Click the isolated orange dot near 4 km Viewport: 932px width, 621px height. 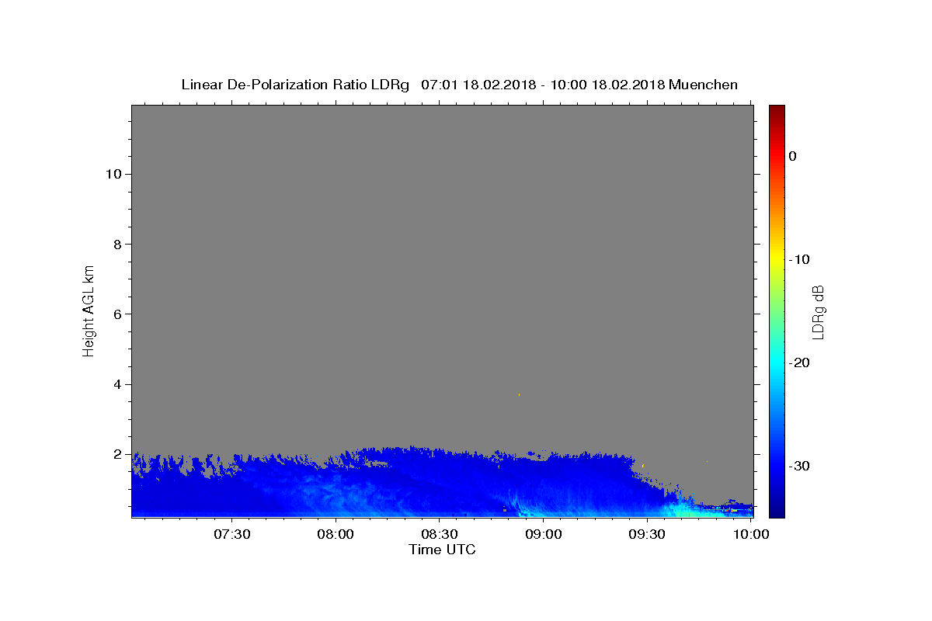pos(519,395)
